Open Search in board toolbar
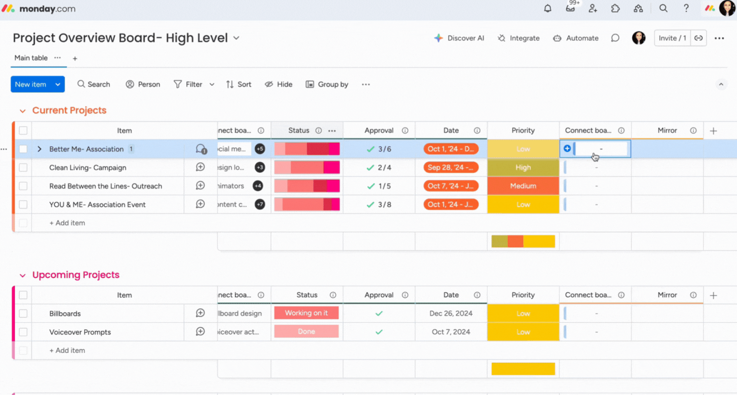This screenshot has height=395, width=737. tap(94, 84)
